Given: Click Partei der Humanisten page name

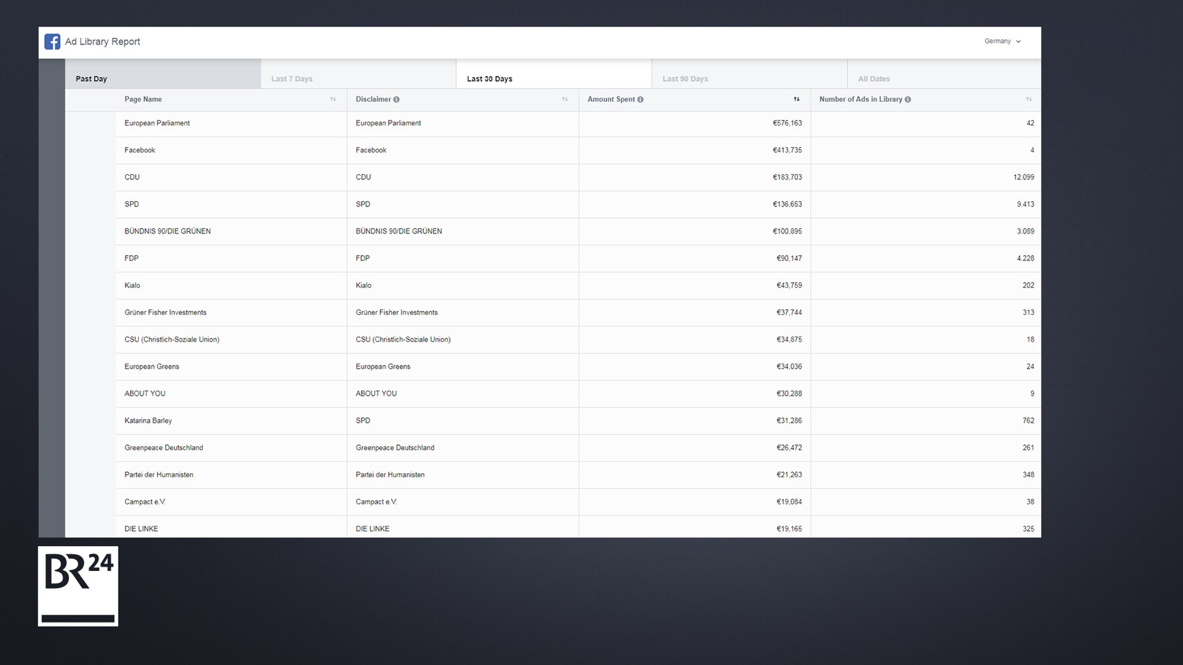Looking at the screenshot, I should [x=159, y=475].
